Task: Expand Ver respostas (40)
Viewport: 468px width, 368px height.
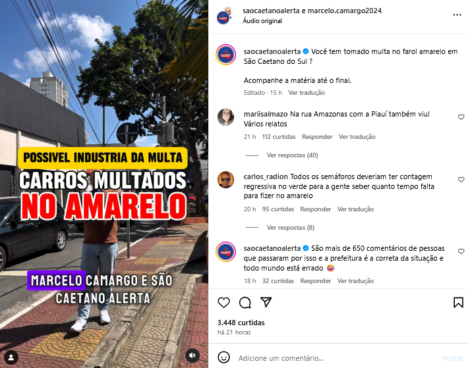Action: (x=292, y=155)
